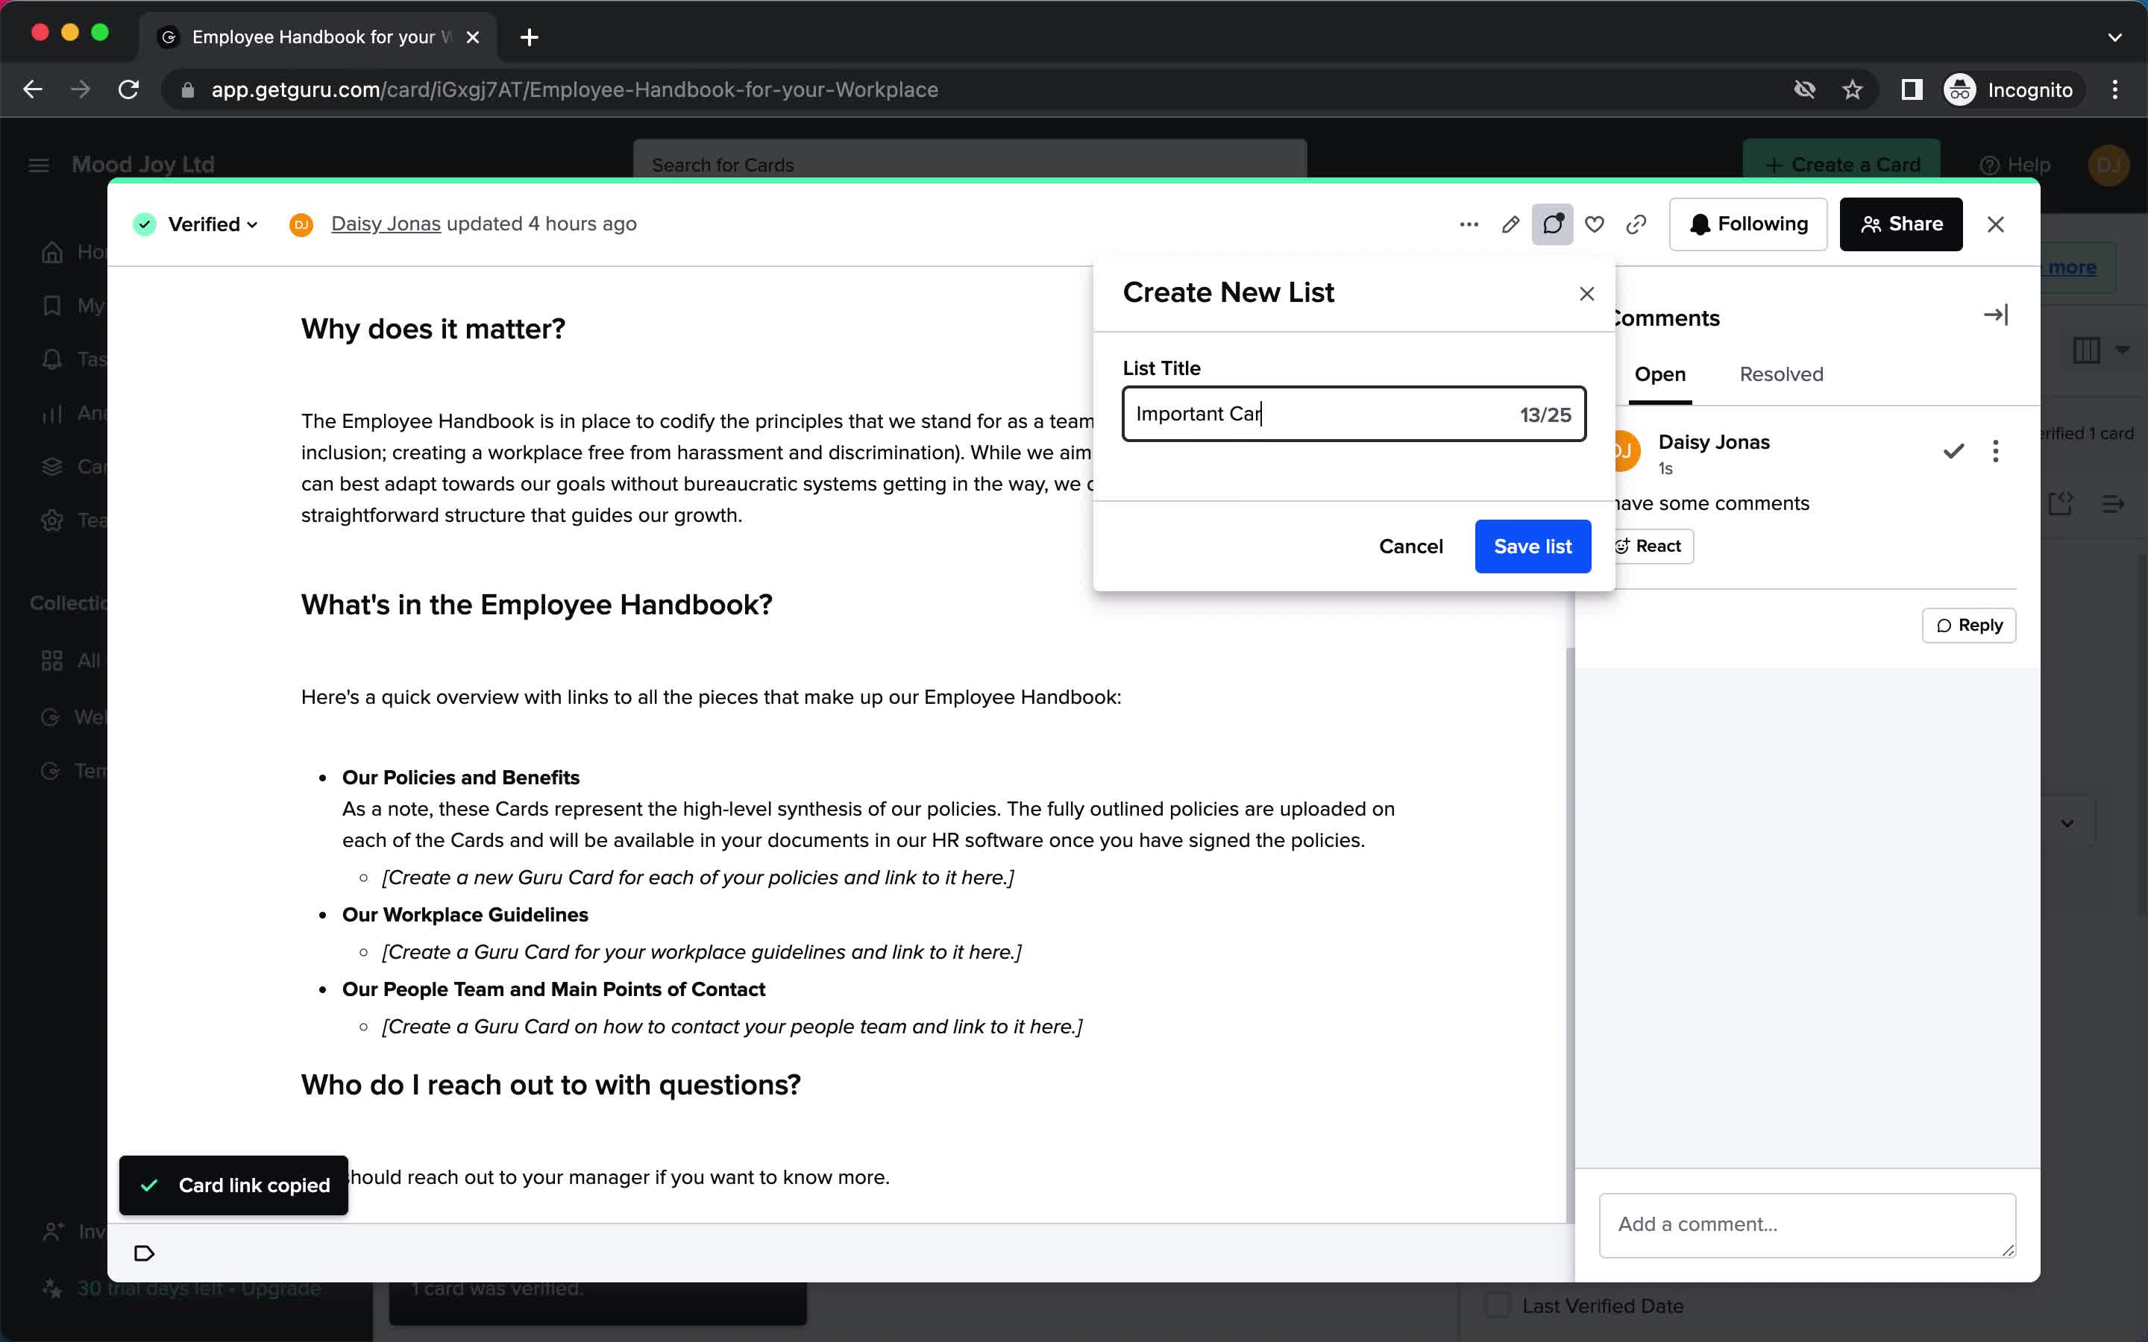Open Chrome three-dot menu
This screenshot has width=2148, height=1342.
pos(2115,89)
